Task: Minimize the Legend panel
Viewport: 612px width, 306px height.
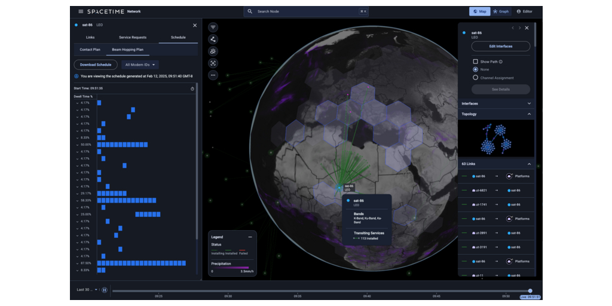Action: click(250, 237)
